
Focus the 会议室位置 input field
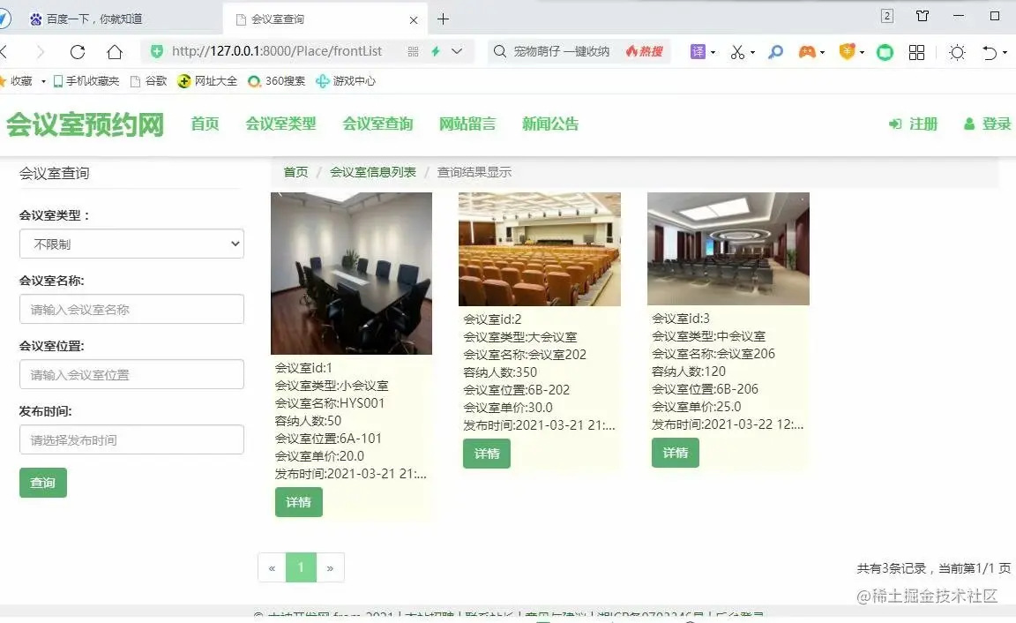pos(131,375)
